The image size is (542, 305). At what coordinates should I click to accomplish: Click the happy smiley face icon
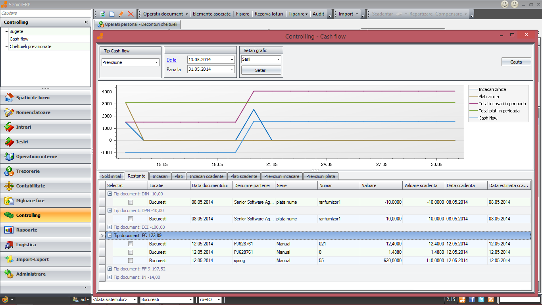505,4
